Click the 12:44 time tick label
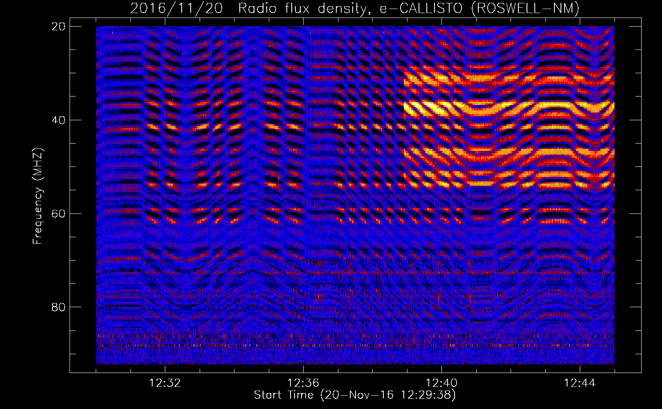 (x=580, y=383)
